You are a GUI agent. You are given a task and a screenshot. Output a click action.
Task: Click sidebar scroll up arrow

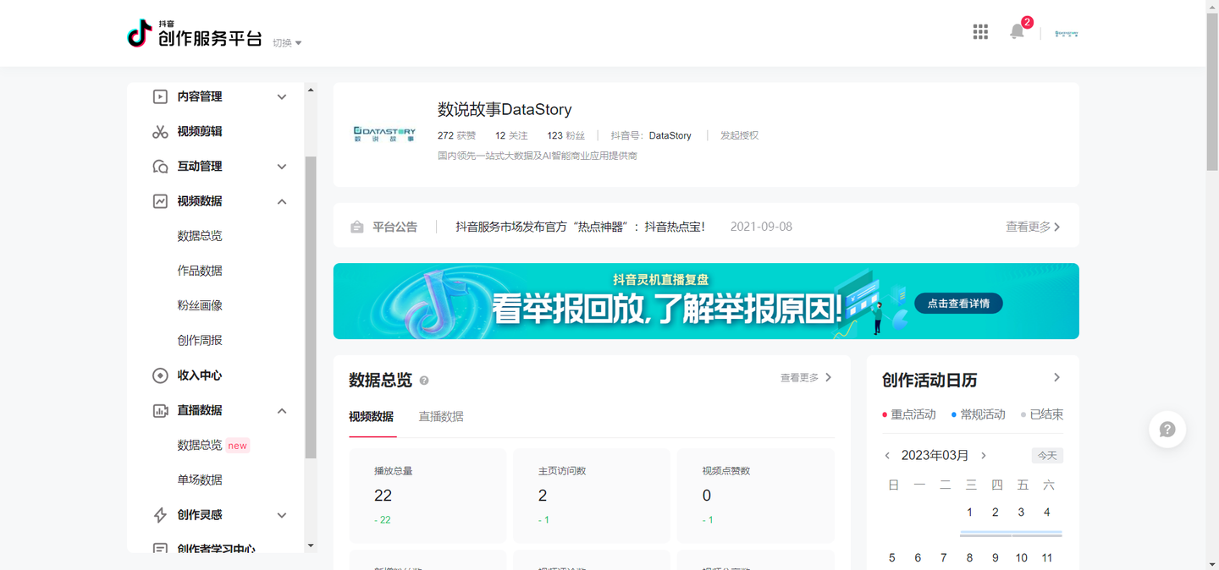pyautogui.click(x=311, y=90)
